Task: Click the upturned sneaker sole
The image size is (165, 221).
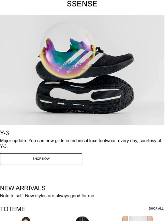Action: point(85,95)
